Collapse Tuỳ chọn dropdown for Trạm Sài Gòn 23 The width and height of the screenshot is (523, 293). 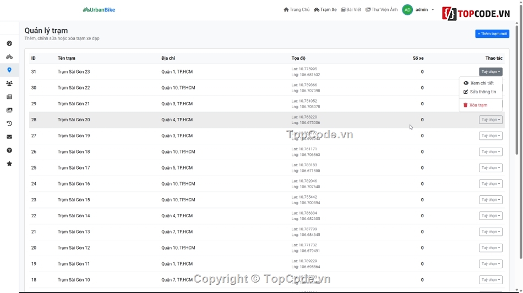pos(491,72)
